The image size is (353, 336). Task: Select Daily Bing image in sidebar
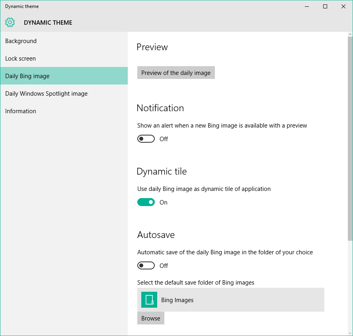point(64,76)
